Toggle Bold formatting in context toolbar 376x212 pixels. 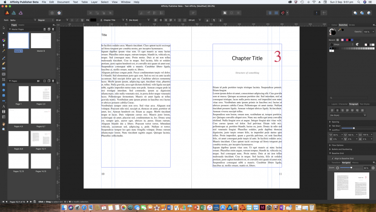[x=72, y=20]
